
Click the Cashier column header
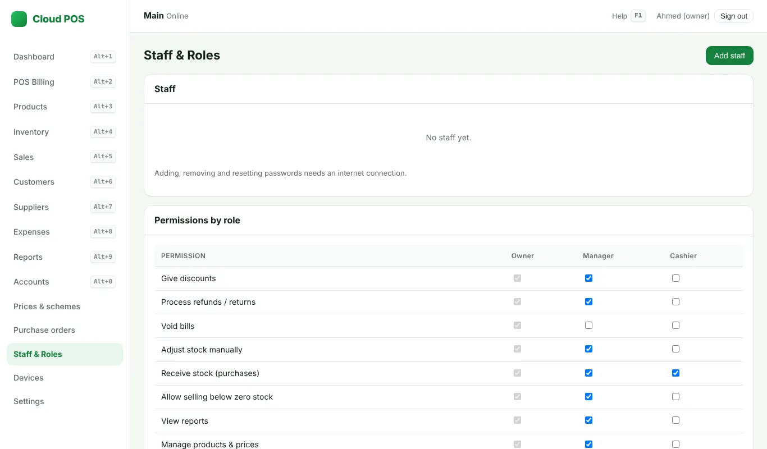683,256
